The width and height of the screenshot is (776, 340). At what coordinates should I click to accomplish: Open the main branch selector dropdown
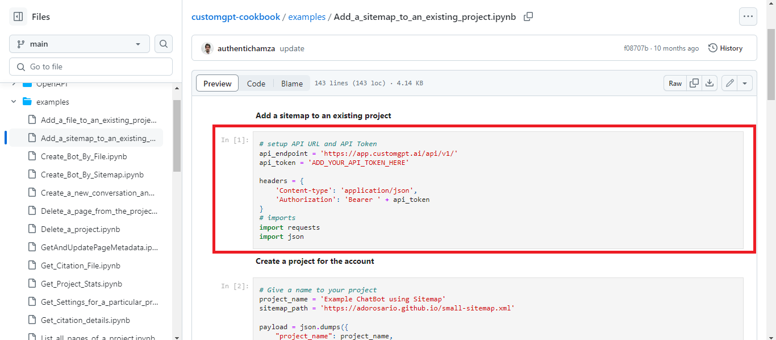[78, 43]
